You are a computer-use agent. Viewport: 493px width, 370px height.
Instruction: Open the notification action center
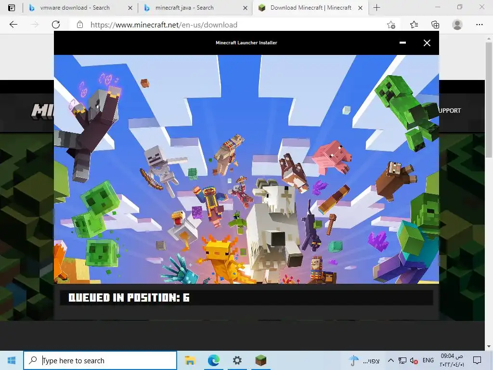(477, 360)
